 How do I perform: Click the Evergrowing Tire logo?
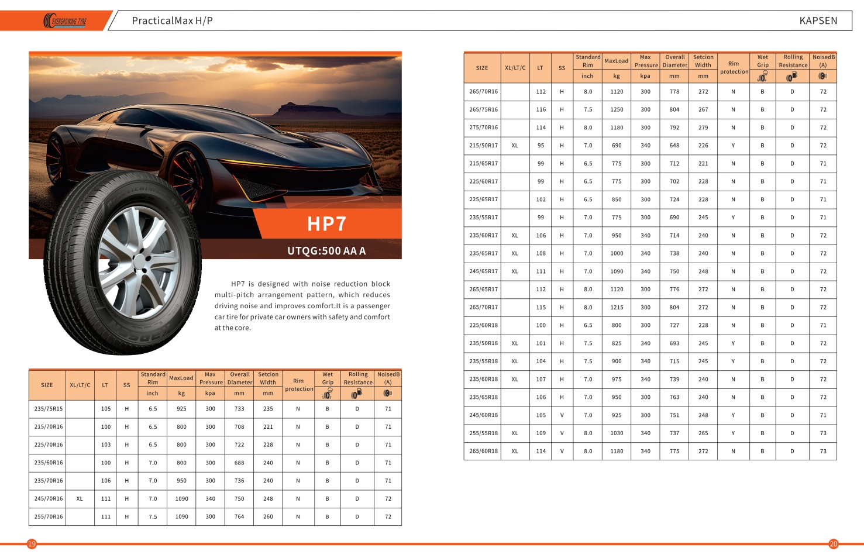click(x=65, y=21)
